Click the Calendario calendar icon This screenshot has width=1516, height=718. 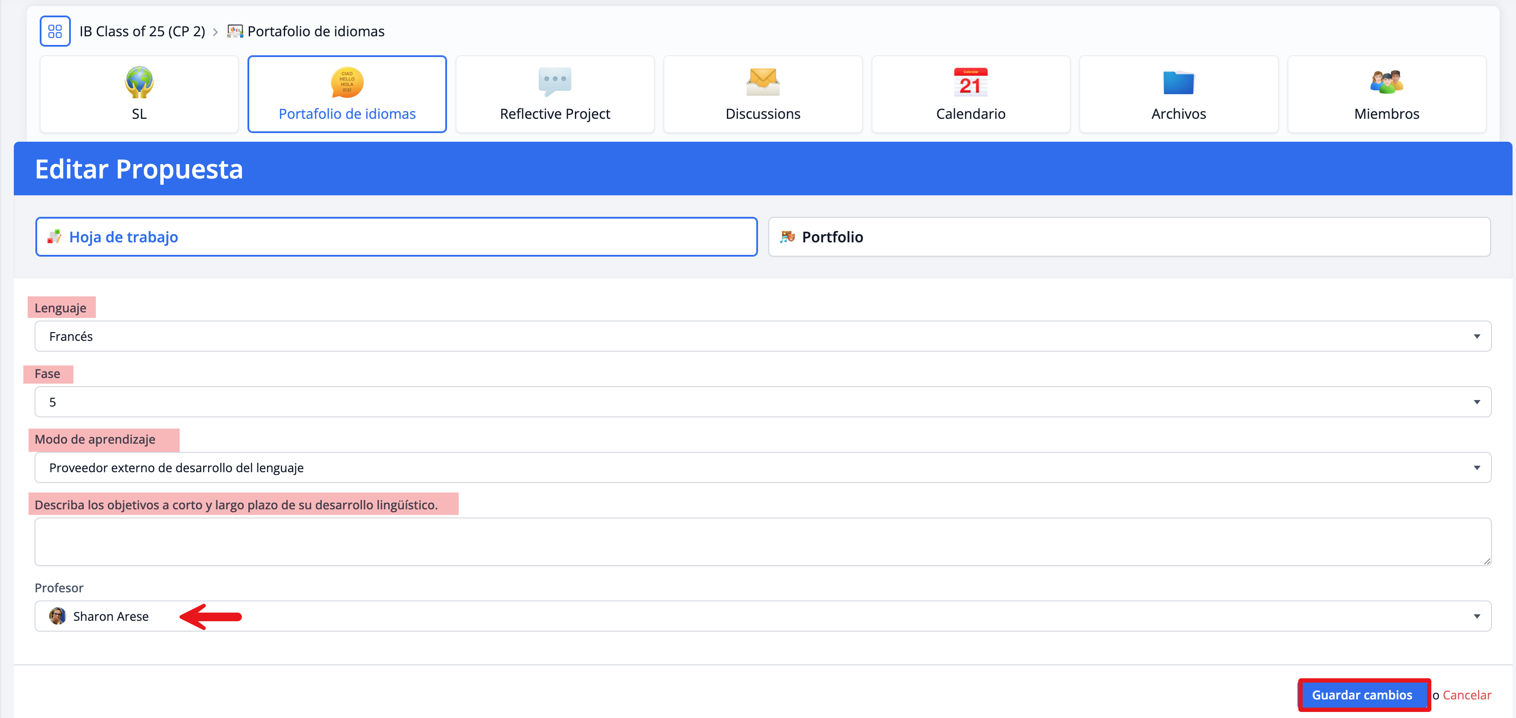[x=970, y=83]
